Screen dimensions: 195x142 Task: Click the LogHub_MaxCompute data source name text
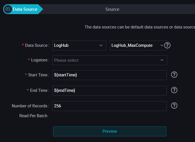click(132, 45)
